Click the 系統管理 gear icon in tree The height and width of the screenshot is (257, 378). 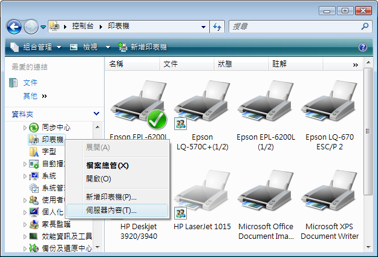(34, 188)
